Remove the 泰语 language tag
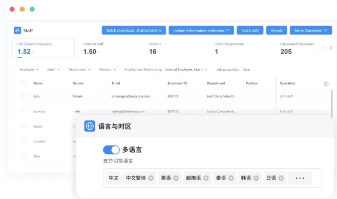This screenshot has width=337, height=199. tap(231, 178)
